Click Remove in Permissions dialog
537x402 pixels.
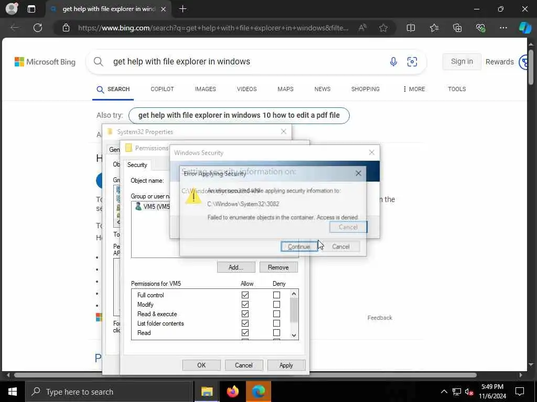[x=278, y=267]
